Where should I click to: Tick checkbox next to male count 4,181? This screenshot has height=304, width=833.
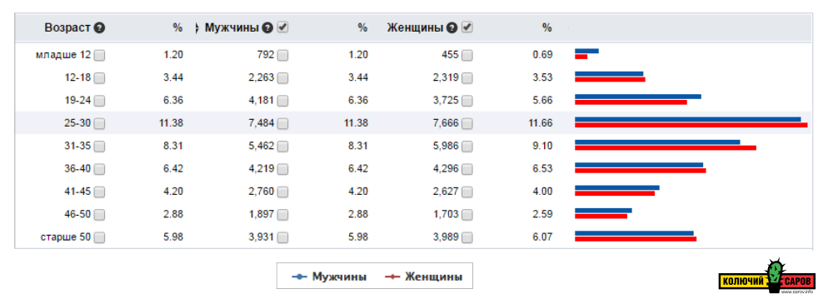click(282, 101)
